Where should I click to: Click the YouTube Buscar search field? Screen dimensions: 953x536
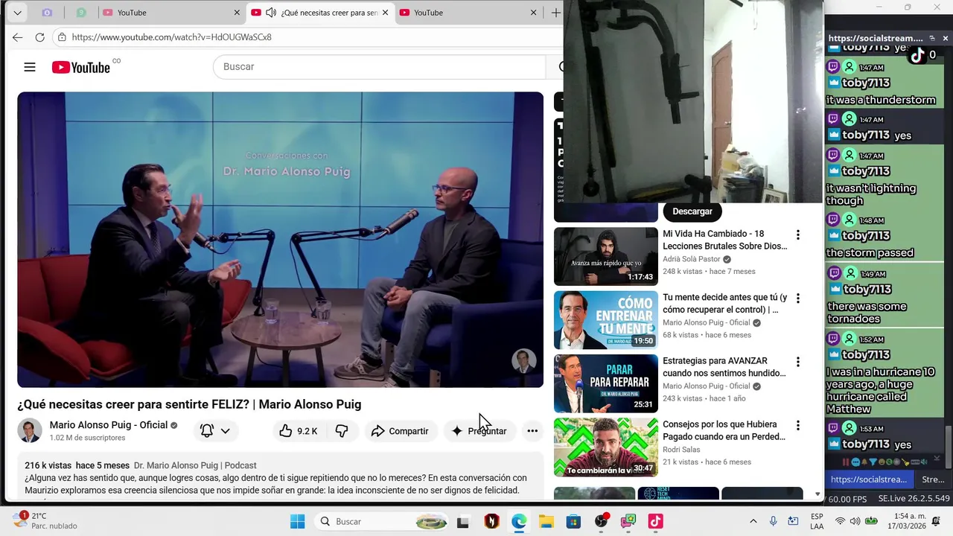click(380, 67)
